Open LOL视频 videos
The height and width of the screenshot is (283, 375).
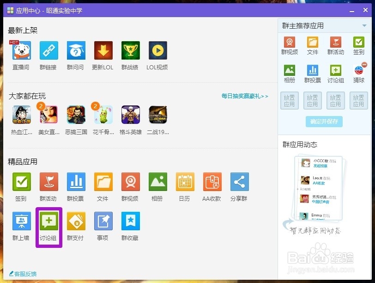157,50
